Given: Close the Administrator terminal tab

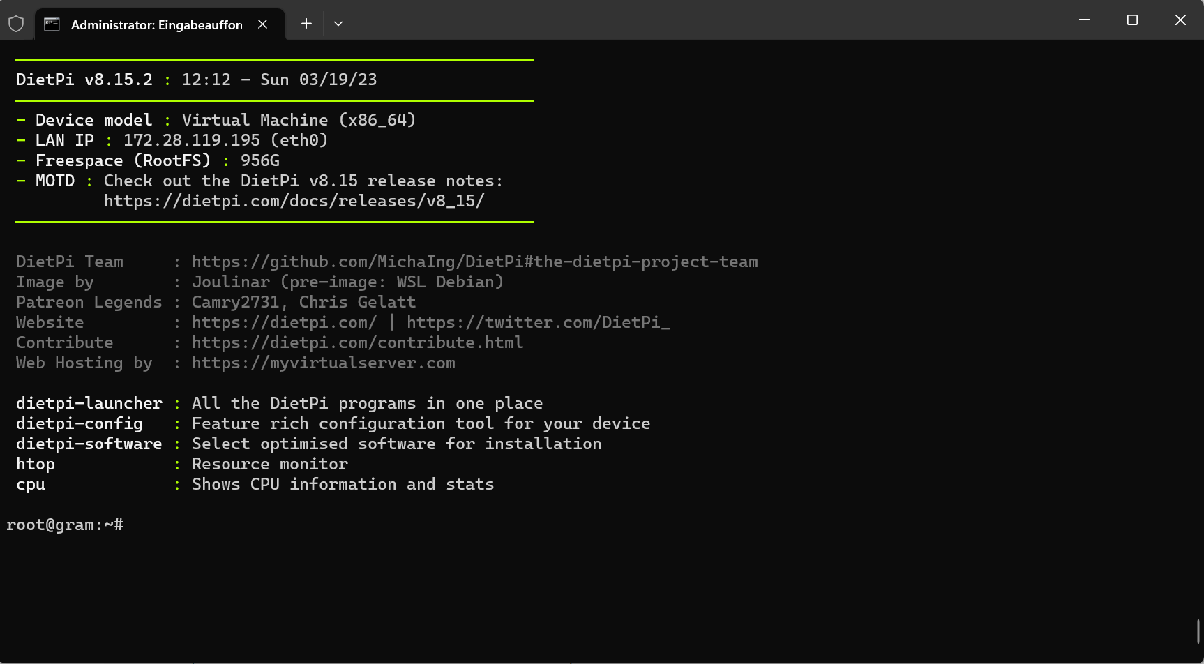Looking at the screenshot, I should coord(263,24).
